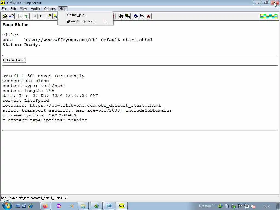The image size is (280, 210).
Task: Click the Page Status heading
Action: point(15,25)
